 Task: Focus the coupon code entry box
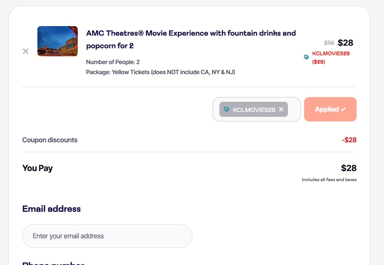click(x=256, y=110)
